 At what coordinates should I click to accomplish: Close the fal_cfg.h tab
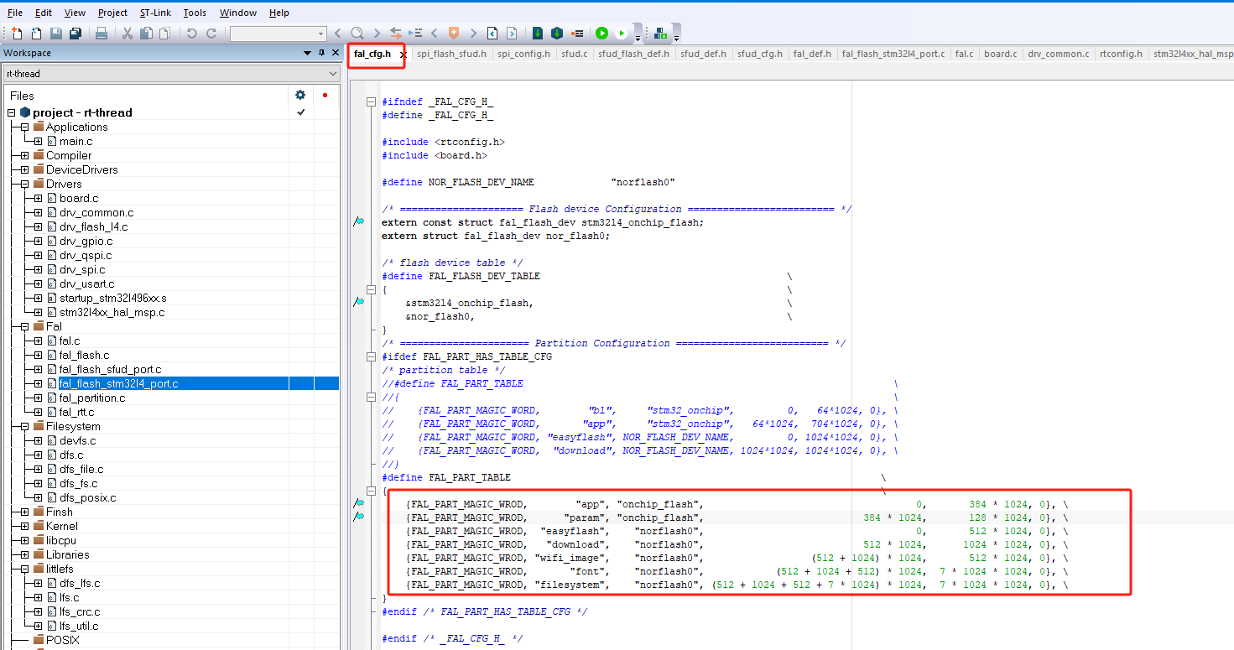[403, 55]
